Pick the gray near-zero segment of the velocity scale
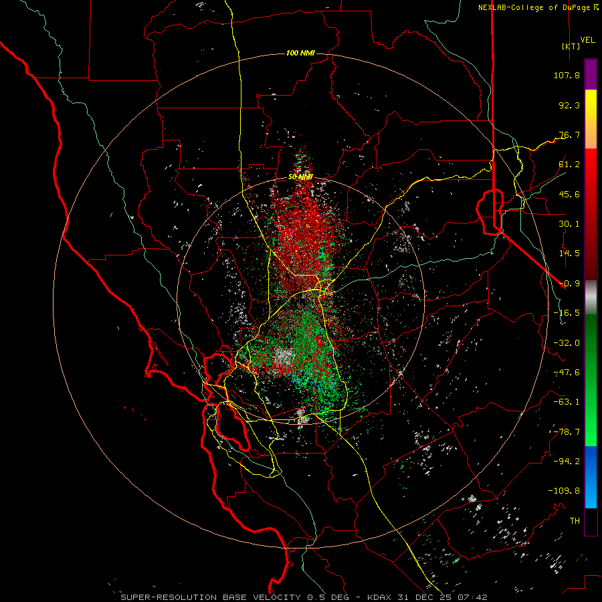Screen dimensions: 602x602 click(x=591, y=298)
